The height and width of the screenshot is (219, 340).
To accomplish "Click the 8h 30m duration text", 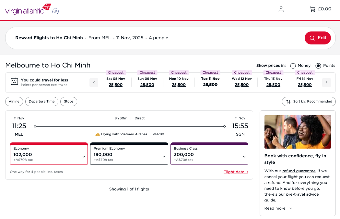I will coord(121,118).
